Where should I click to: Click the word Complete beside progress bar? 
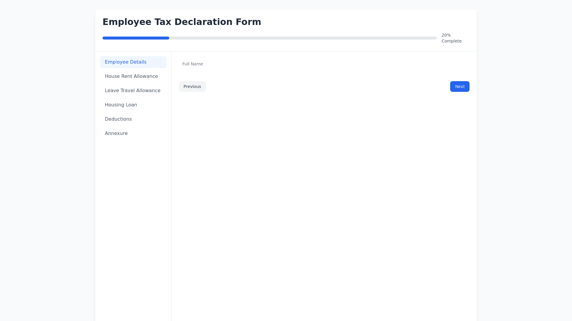coord(451,41)
